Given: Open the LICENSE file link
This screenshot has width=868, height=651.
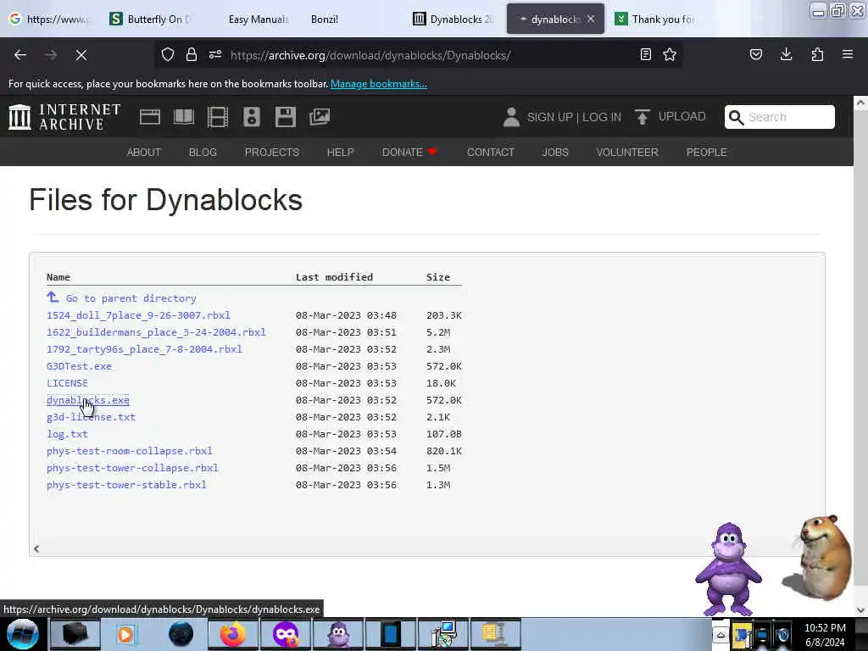Looking at the screenshot, I should pos(67,383).
